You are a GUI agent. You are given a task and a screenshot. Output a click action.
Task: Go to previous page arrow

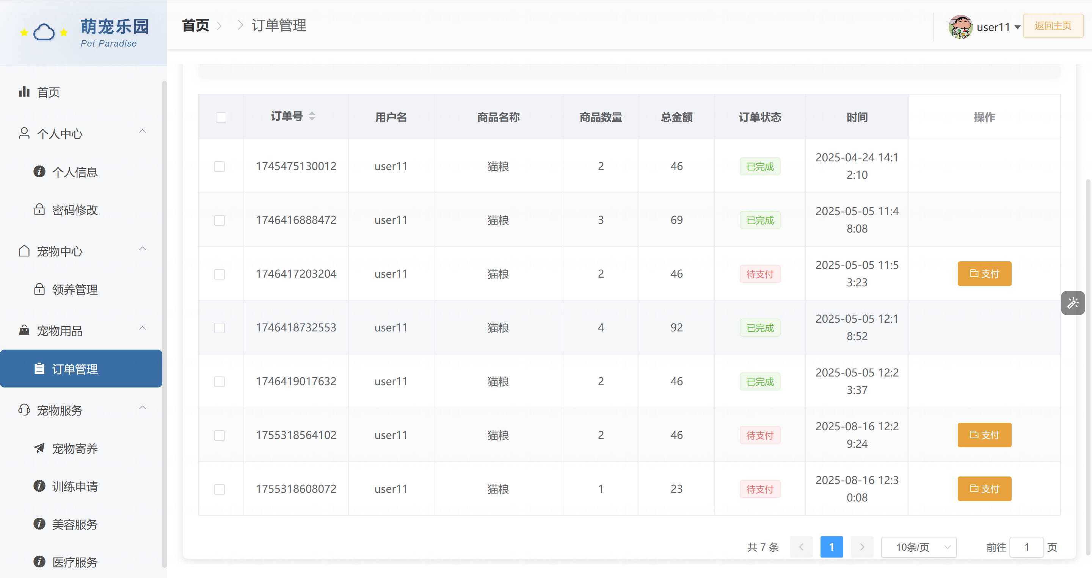(x=801, y=547)
